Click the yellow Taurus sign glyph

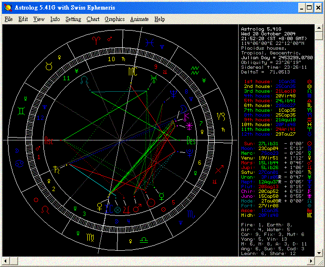[49, 66]
